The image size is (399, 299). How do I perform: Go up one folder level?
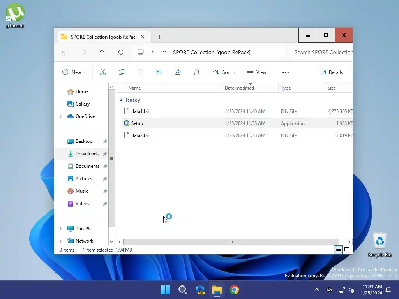(x=102, y=52)
